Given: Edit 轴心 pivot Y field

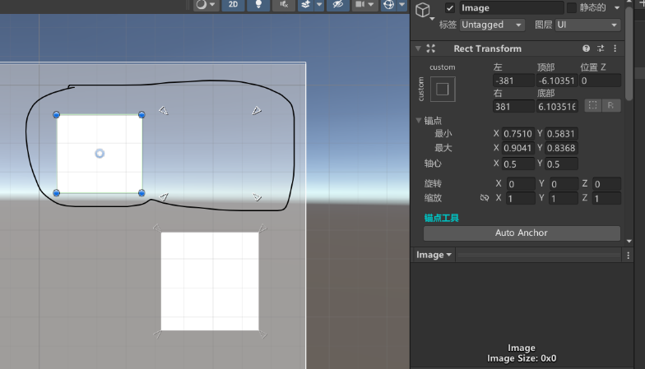Looking at the screenshot, I should (x=561, y=164).
